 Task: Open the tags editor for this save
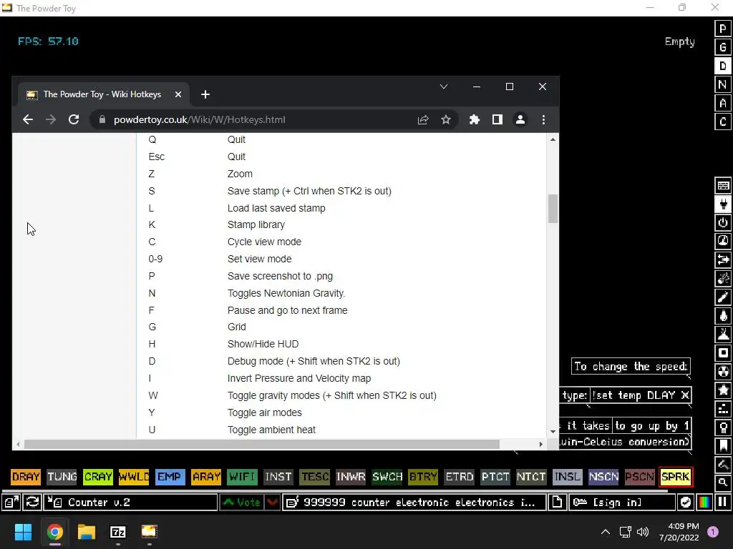pyautogui.click(x=414, y=503)
